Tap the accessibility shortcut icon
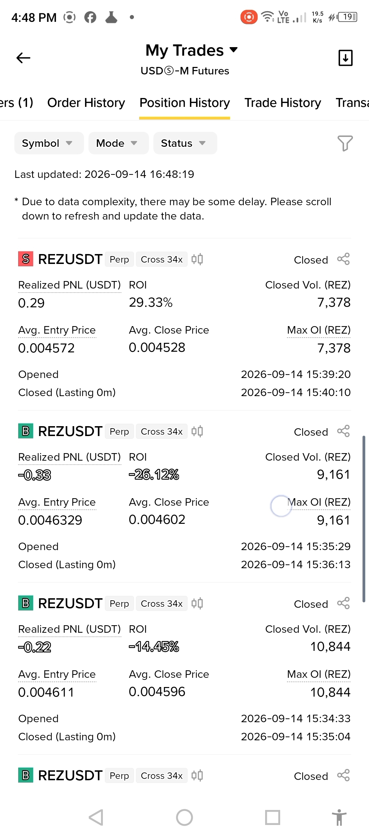 (339, 817)
